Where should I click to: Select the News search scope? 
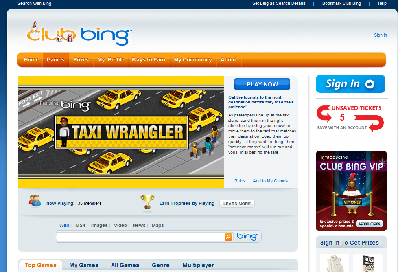(139, 225)
